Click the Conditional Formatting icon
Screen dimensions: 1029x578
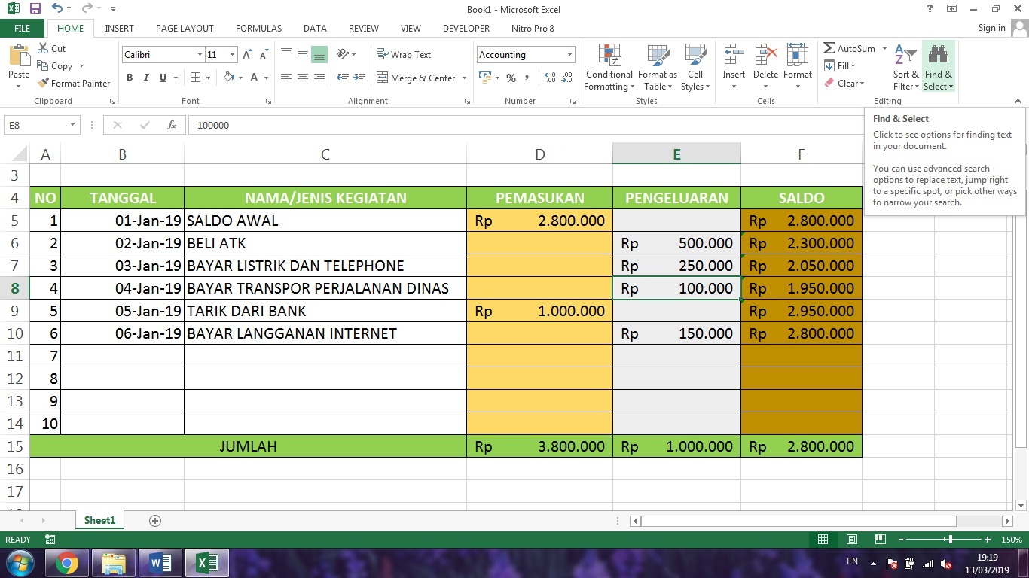coord(608,66)
